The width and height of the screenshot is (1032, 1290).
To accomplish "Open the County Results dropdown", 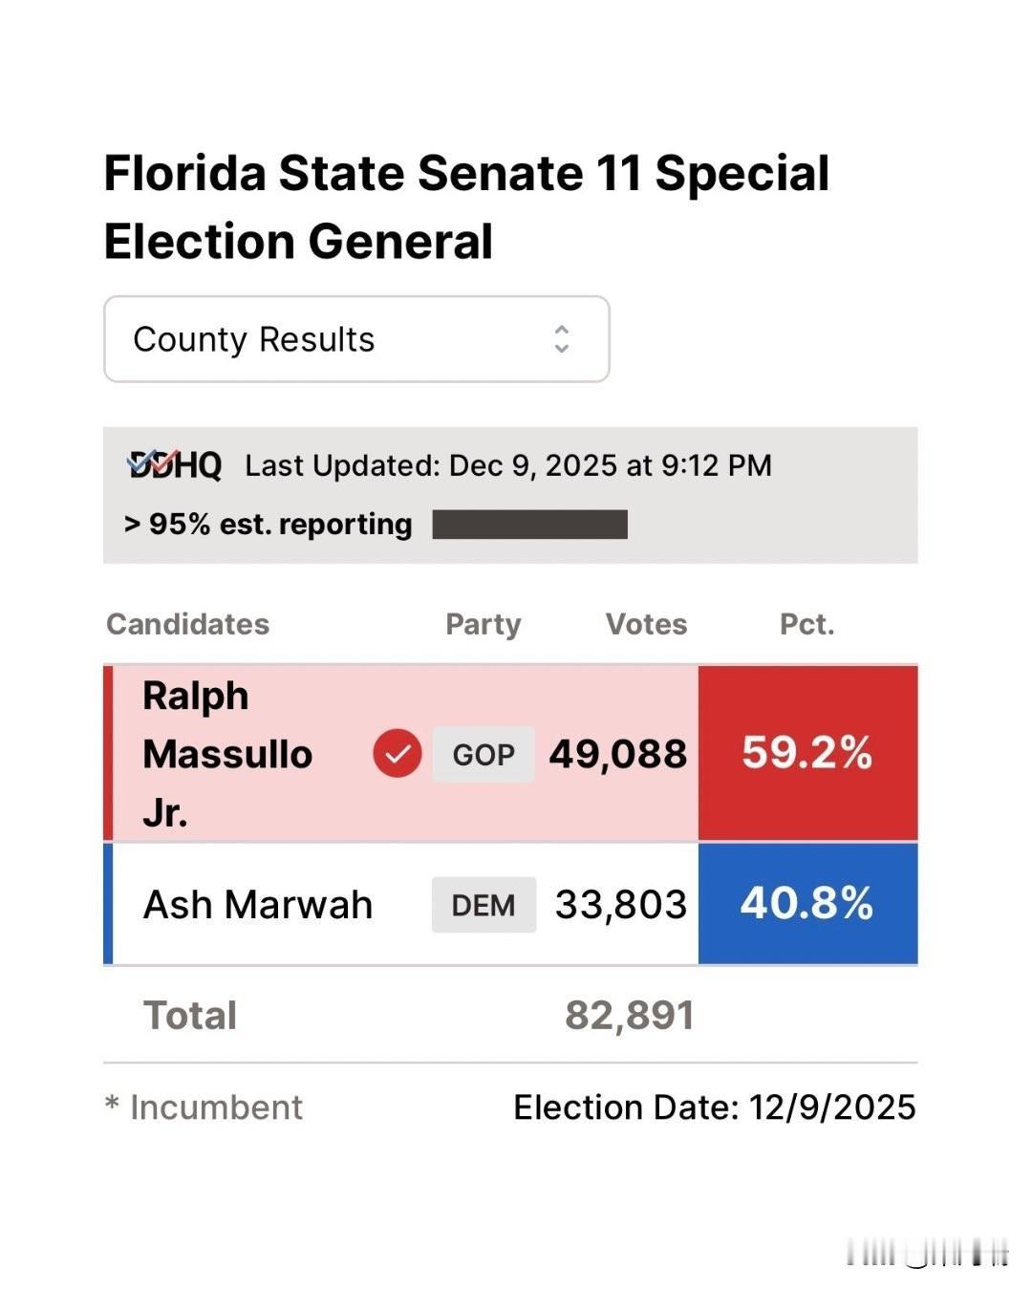I will pyautogui.click(x=356, y=339).
